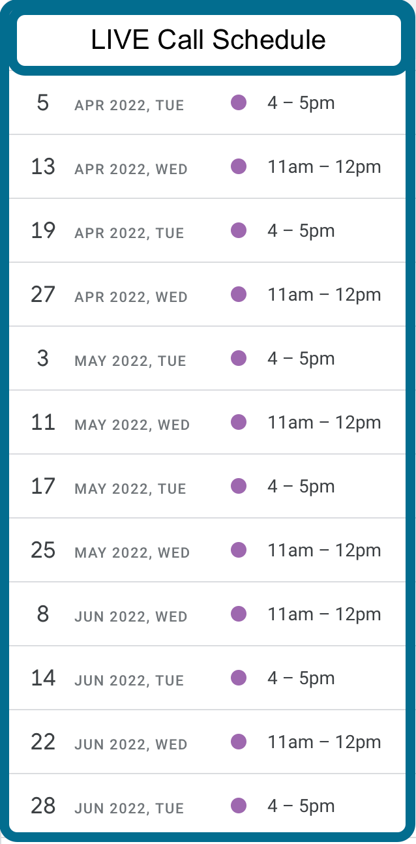
Task: Select purple event dot on June 8
Action: (239, 614)
